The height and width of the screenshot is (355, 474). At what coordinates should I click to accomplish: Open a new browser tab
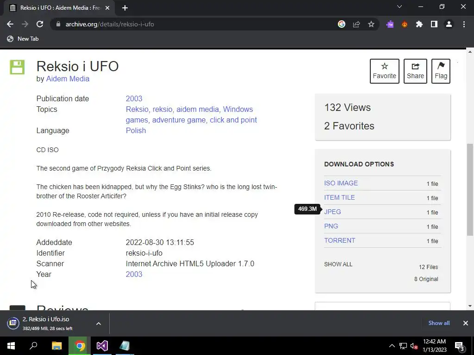(125, 8)
